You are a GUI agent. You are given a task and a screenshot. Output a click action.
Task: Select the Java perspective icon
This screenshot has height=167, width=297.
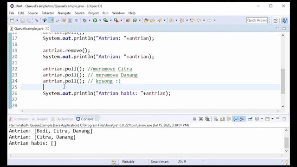pos(284,20)
